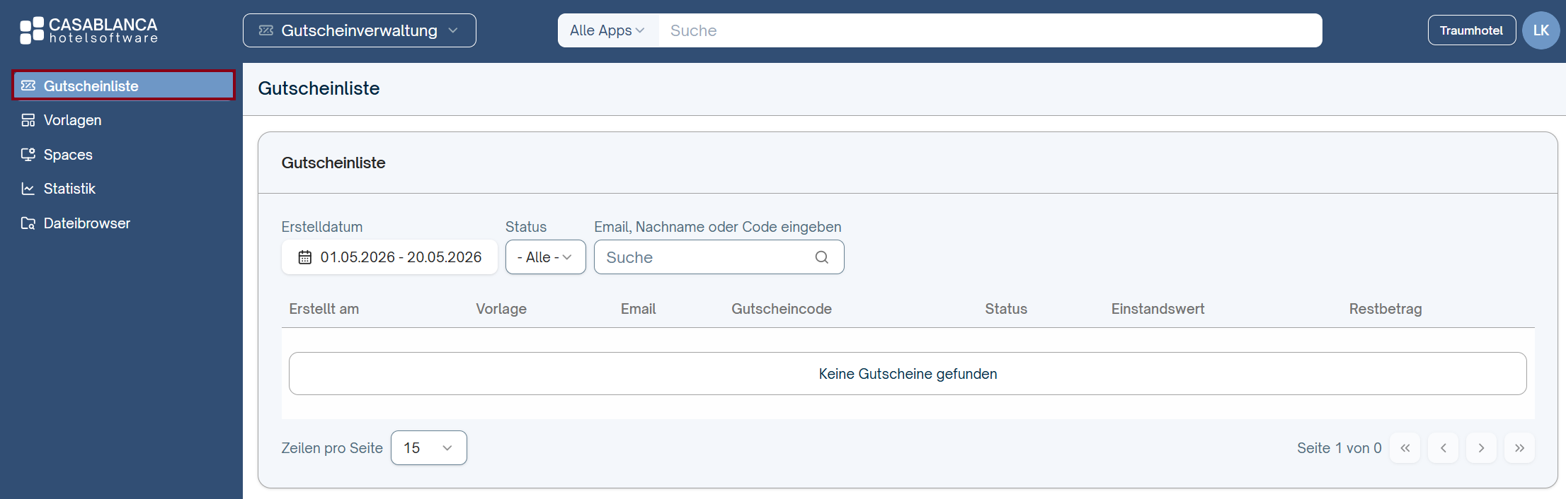Open Statistik in the sidebar
This screenshot has width=1566, height=499.
123,189
